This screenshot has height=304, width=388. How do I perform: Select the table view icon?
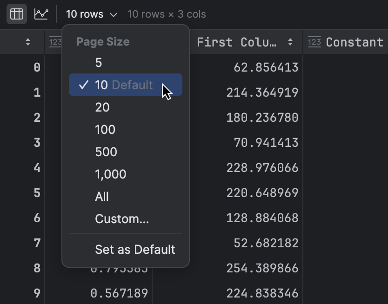16,13
